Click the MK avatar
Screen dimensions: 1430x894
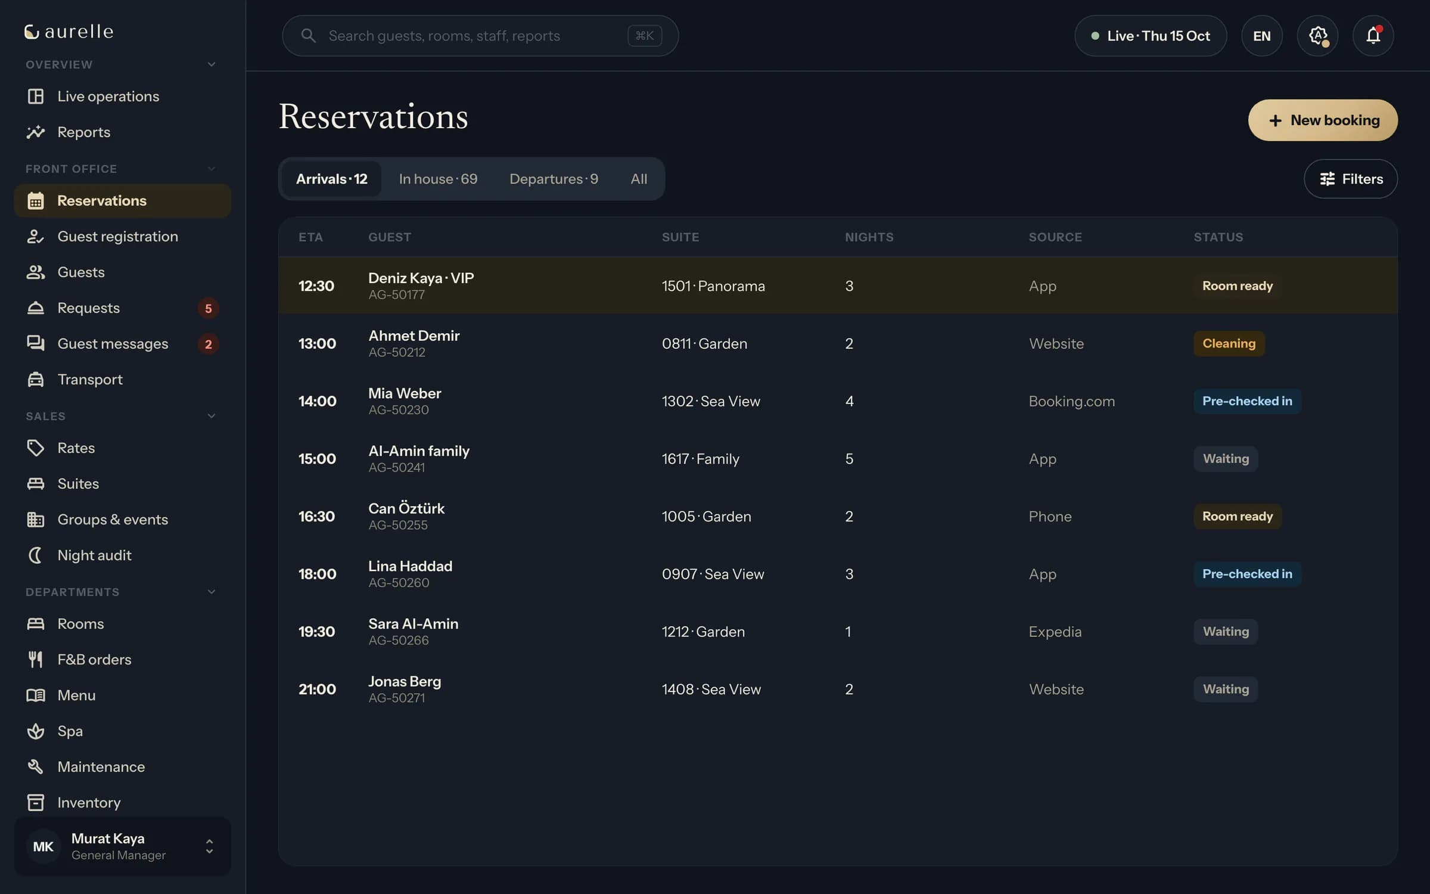[x=43, y=846]
